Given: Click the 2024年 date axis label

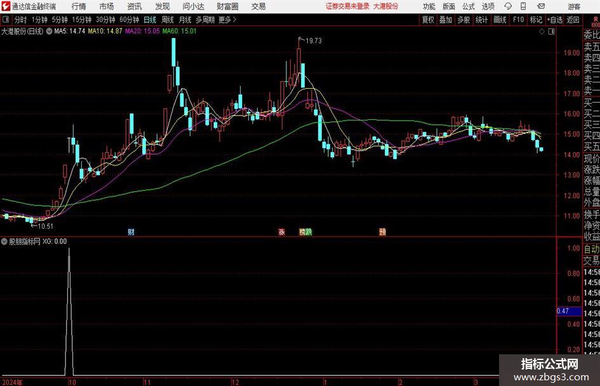Looking at the screenshot, I should pos(12,382).
